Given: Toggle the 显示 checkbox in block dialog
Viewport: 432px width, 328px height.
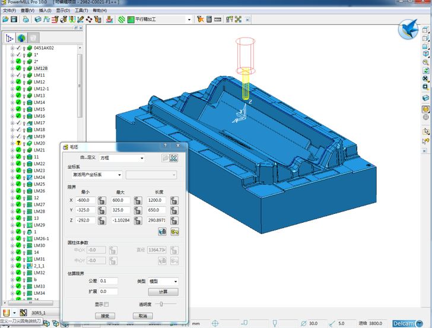Looking at the screenshot, I should tap(106, 304).
